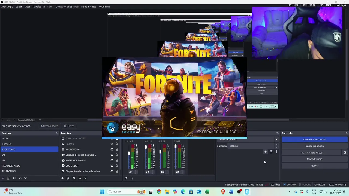The height and width of the screenshot is (196, 349).
Task: Open the Vista menu
Action: (27, 7)
